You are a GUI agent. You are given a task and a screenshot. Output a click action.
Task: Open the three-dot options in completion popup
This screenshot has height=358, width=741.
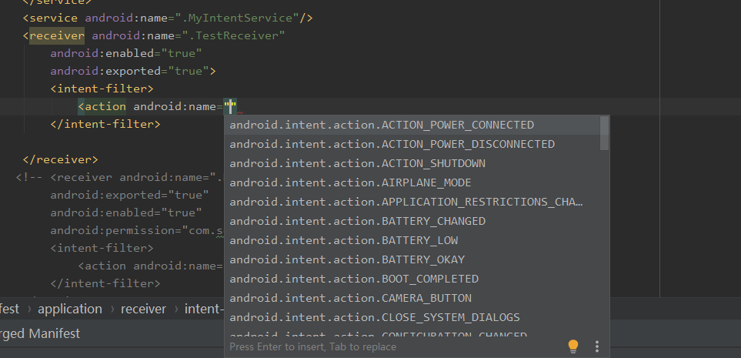(597, 346)
